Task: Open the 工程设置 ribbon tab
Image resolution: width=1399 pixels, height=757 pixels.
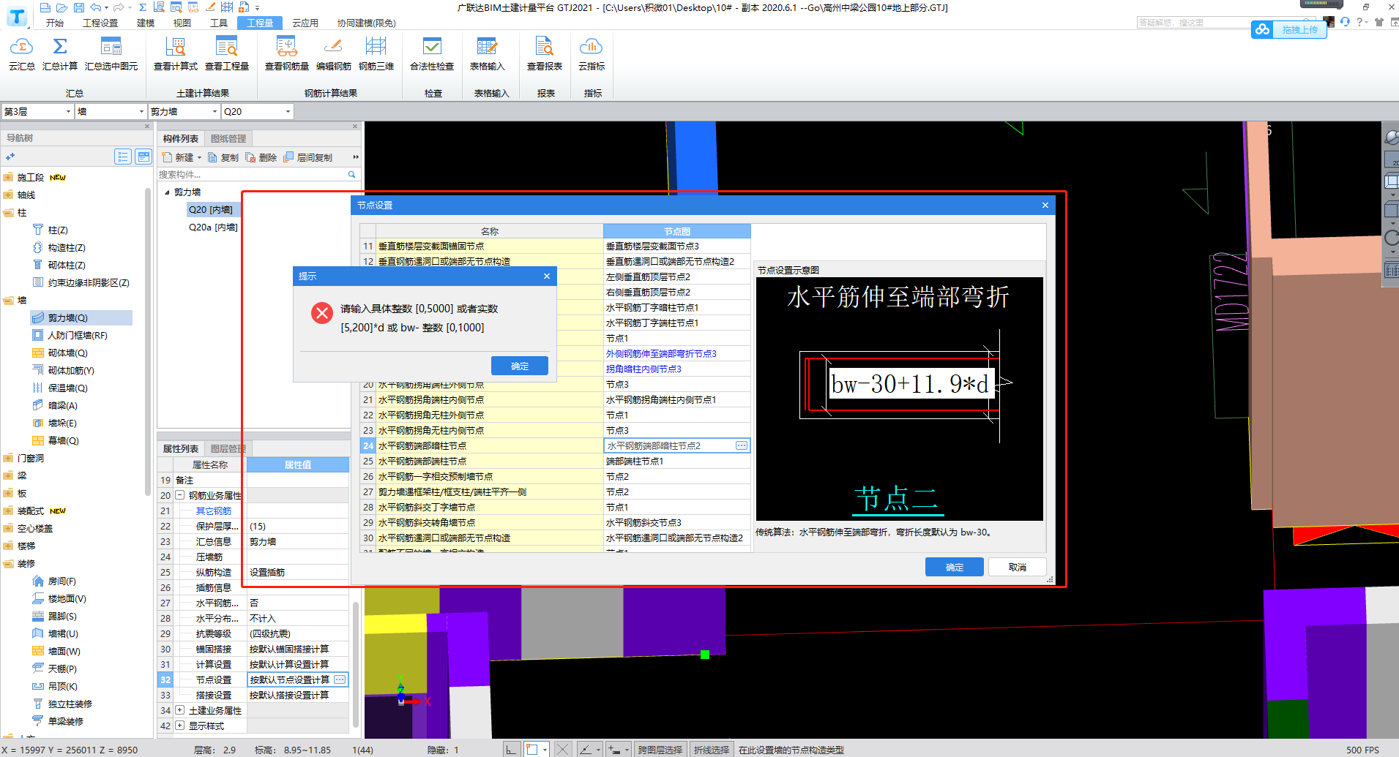Action: click(100, 23)
